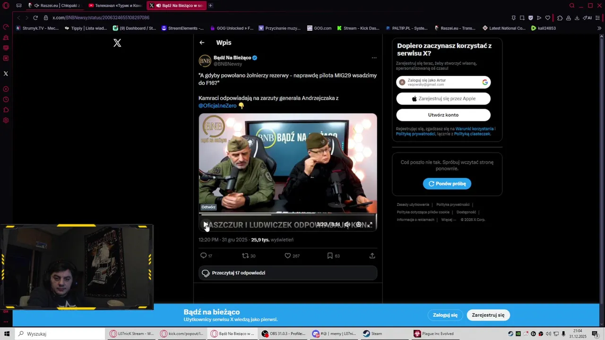The image size is (605, 340).
Task: Open the Easy Setup menu icon
Action: coord(597,18)
